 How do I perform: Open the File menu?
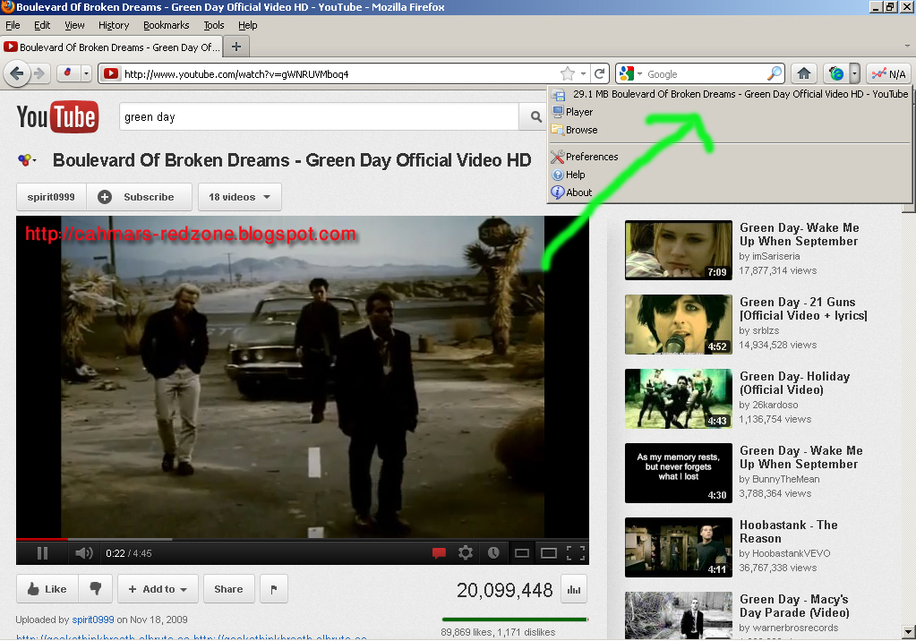(x=13, y=25)
